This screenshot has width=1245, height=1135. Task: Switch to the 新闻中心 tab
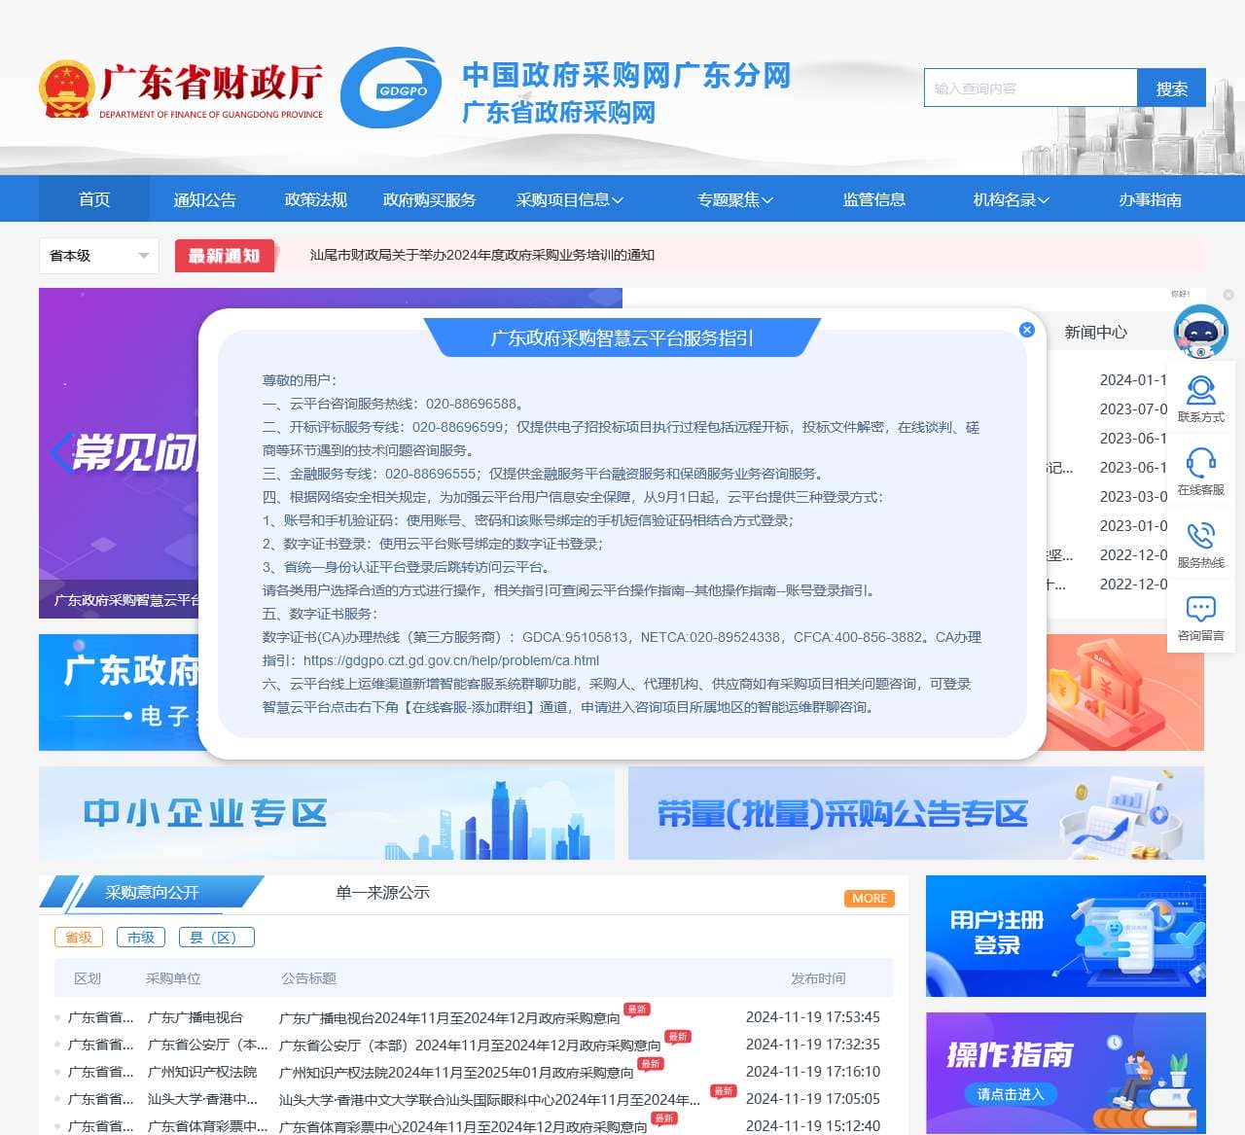(x=1095, y=333)
